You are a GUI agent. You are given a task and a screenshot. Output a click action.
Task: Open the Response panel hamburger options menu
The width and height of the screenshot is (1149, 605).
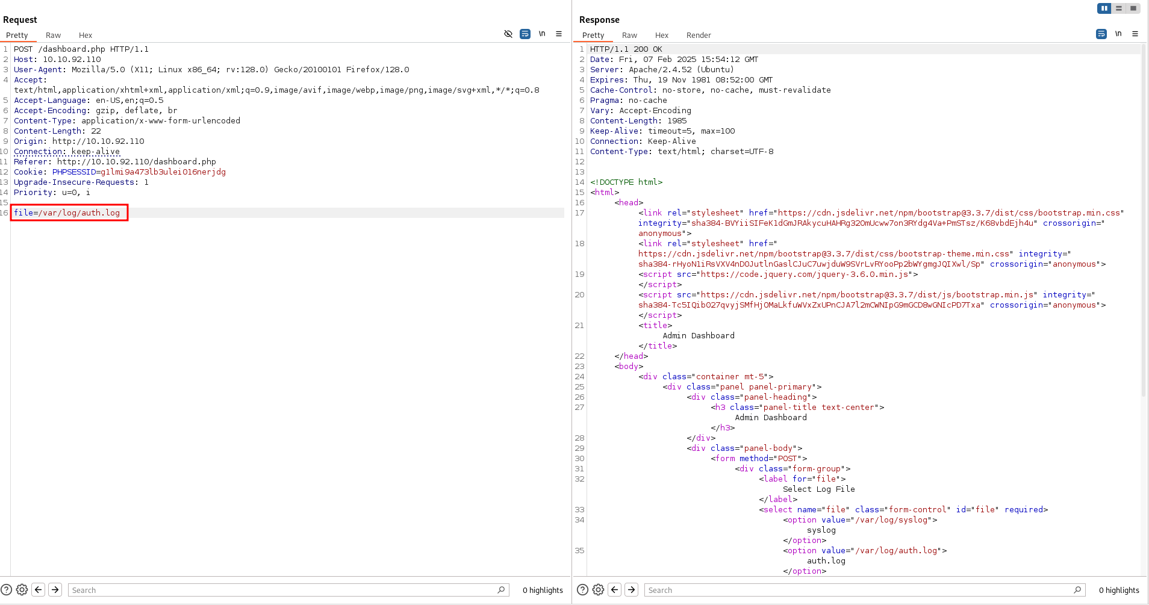coord(1135,34)
